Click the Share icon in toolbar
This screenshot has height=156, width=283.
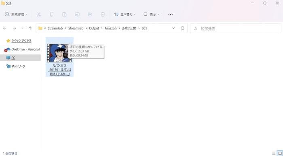pyautogui.click(x=90, y=14)
